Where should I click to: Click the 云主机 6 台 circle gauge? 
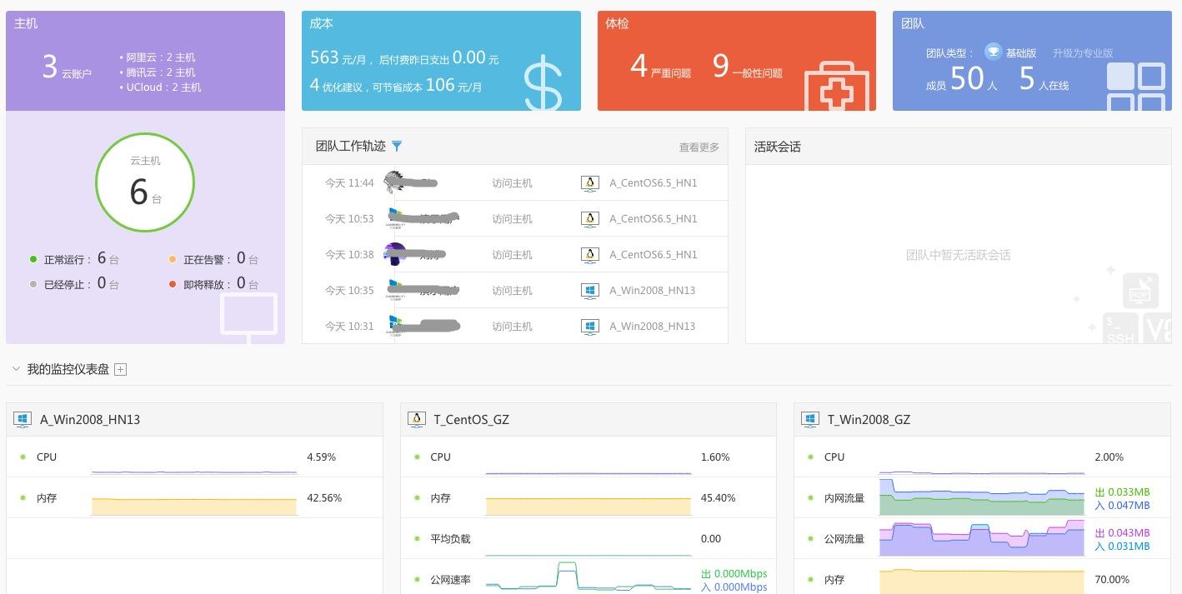pyautogui.click(x=145, y=182)
